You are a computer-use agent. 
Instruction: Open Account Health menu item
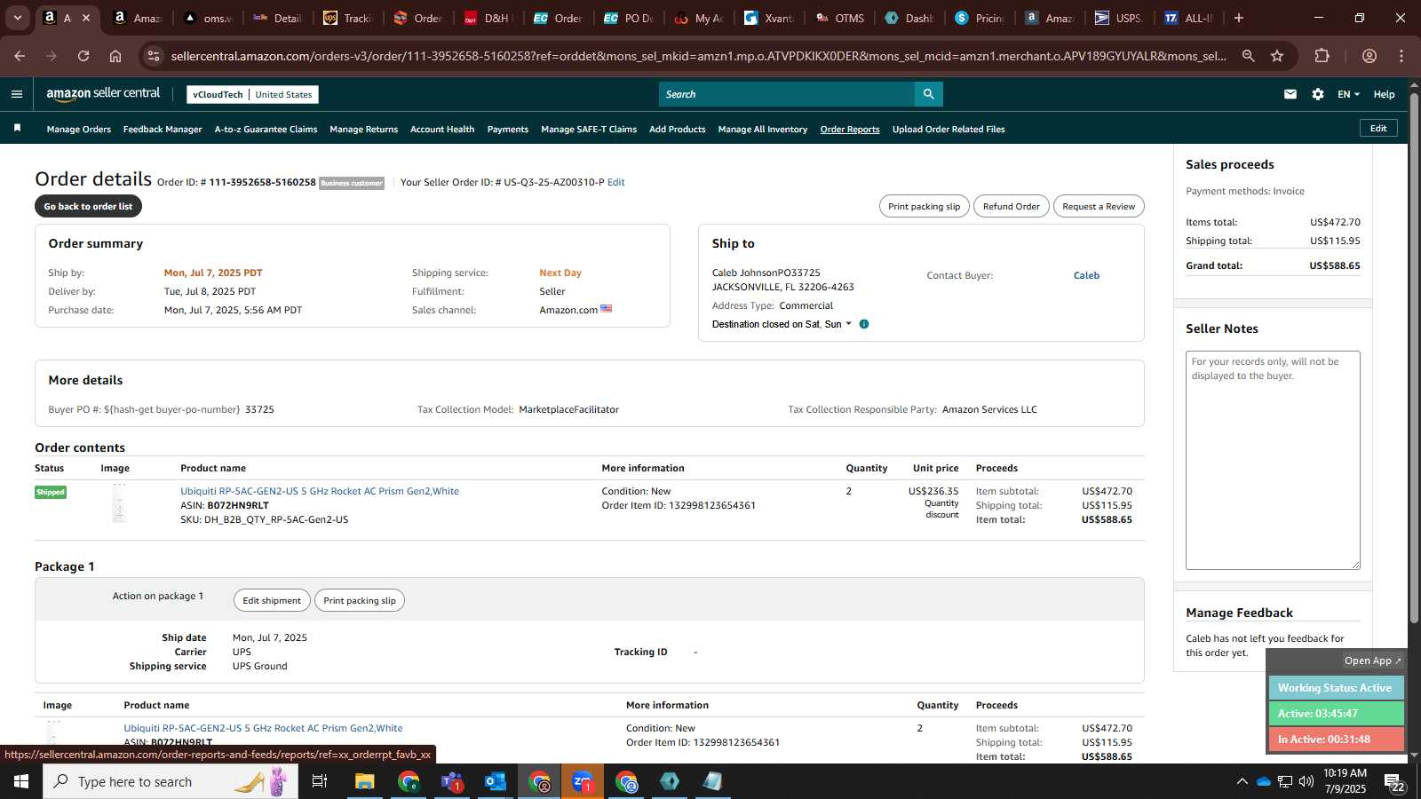click(442, 129)
